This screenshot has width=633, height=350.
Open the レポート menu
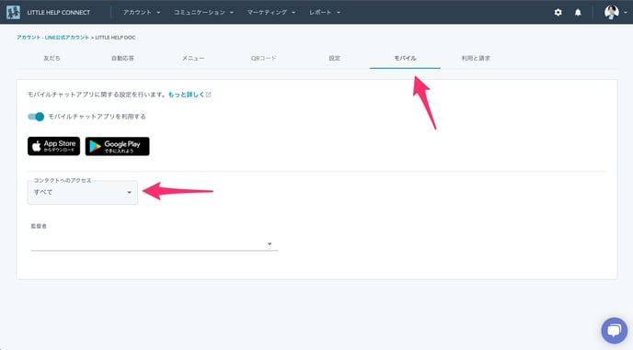pos(325,13)
